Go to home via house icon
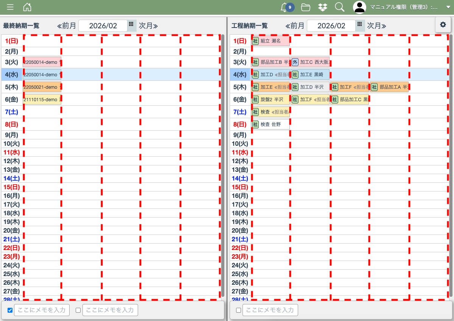This screenshot has width=454, height=321. coord(27,7)
